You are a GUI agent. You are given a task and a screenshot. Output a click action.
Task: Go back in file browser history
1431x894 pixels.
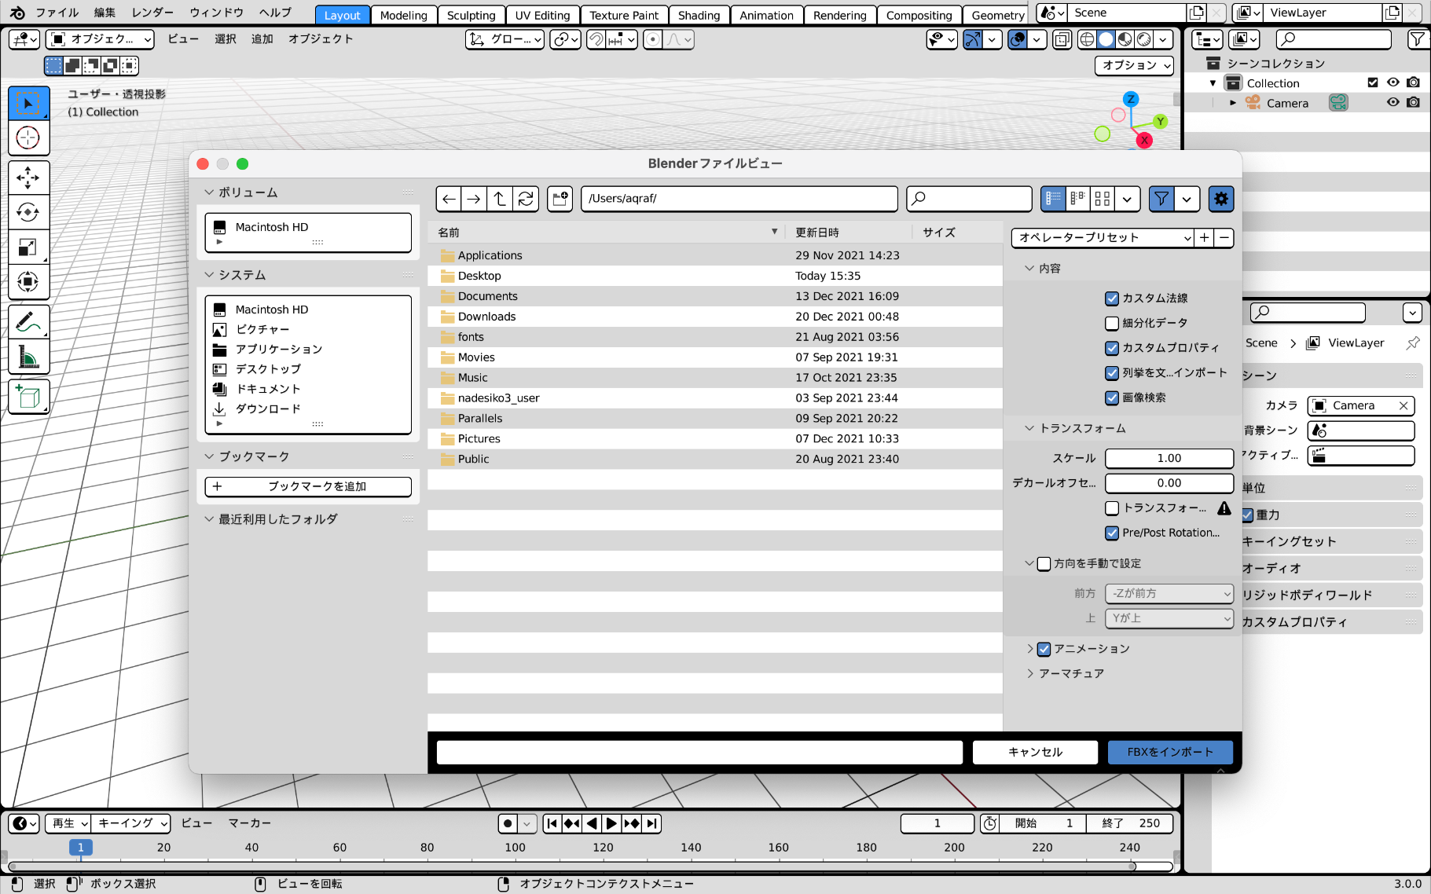coord(449,199)
